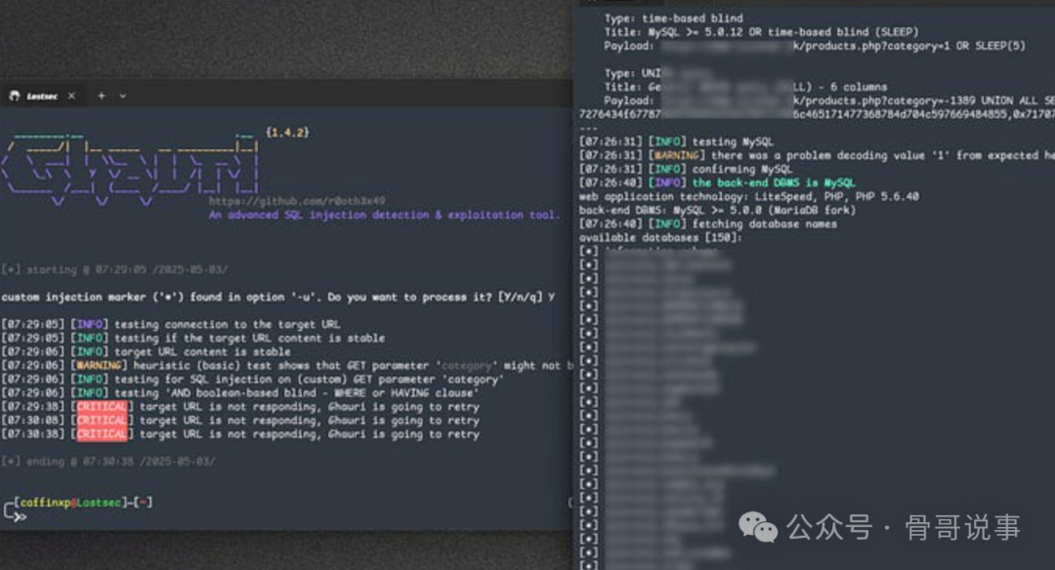This screenshot has width=1055, height=570.
Task: Select the Lostsec terminal tab
Action: (x=42, y=96)
